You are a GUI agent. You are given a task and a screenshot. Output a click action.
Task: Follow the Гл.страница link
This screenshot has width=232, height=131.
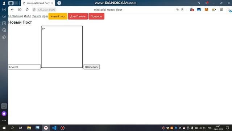point(16,16)
